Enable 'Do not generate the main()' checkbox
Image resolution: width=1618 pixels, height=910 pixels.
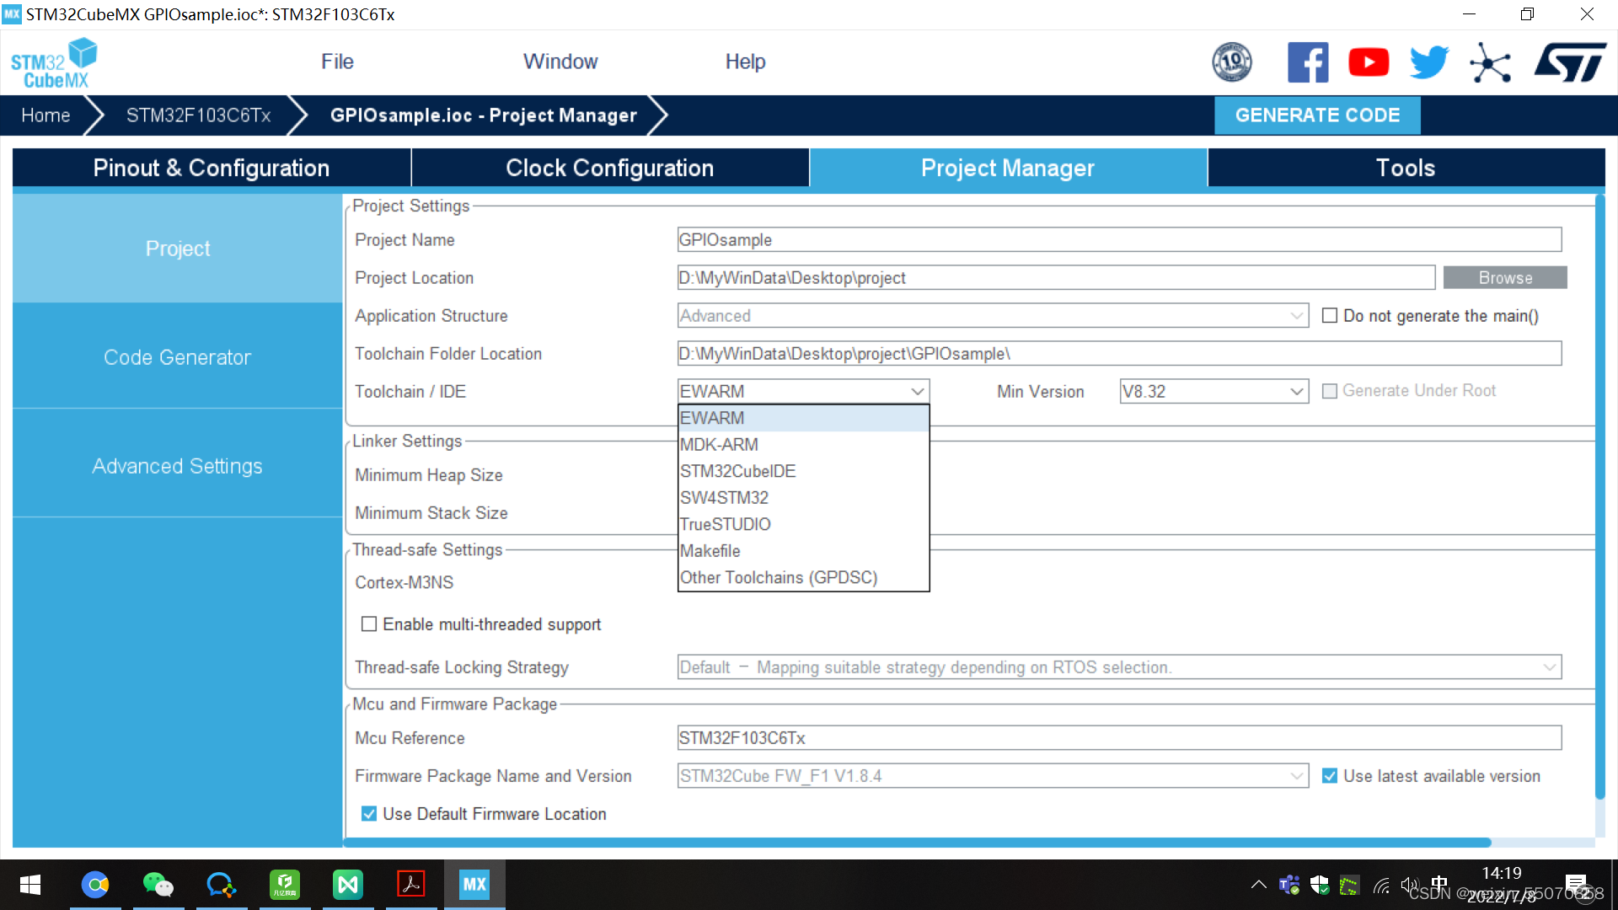[x=1330, y=316]
